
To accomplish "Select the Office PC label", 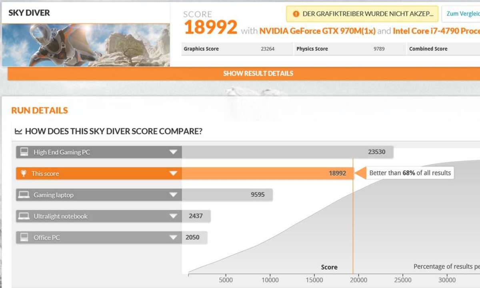I will coord(47,237).
